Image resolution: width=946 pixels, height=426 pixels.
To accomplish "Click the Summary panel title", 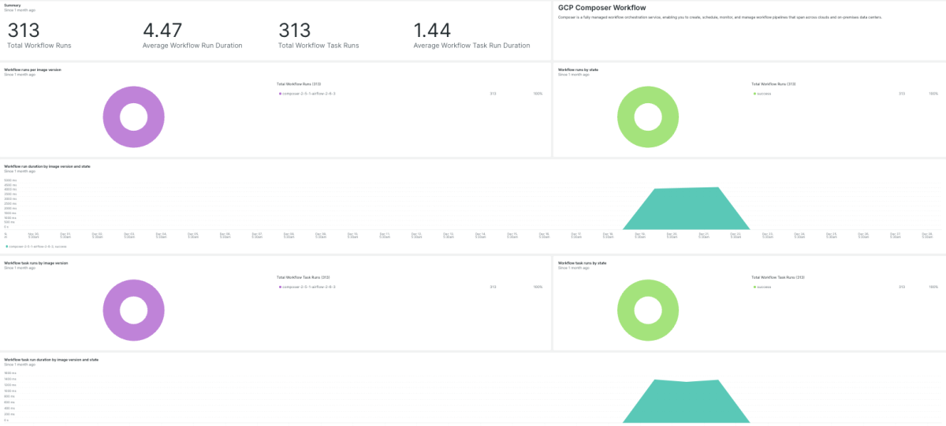I will tap(13, 5).
